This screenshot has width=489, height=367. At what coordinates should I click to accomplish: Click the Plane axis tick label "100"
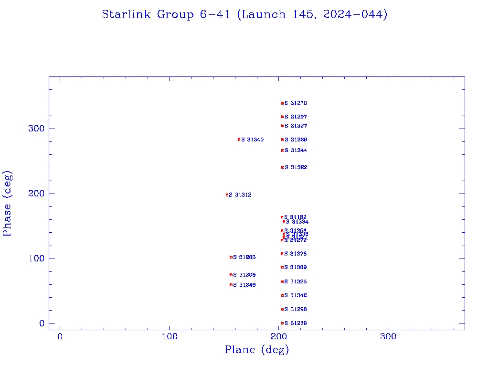tap(170, 337)
